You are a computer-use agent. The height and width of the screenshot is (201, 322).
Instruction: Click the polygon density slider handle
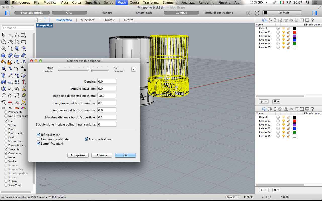(x=89, y=70)
